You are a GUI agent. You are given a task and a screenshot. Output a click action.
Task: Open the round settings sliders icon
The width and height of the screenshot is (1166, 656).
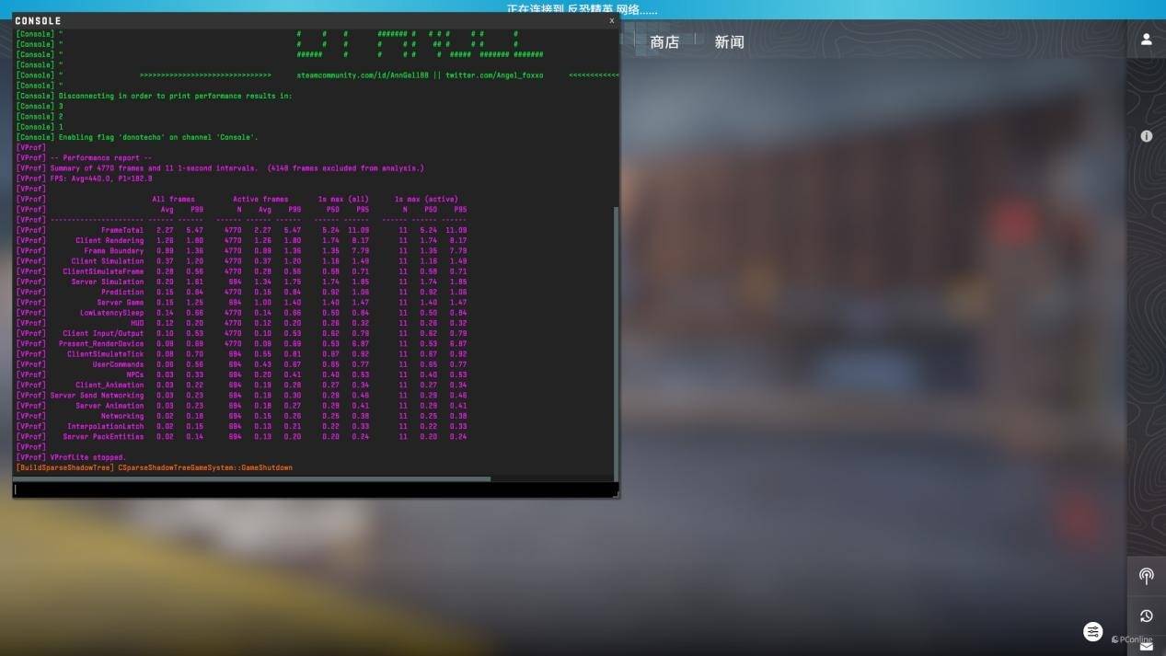point(1092,631)
